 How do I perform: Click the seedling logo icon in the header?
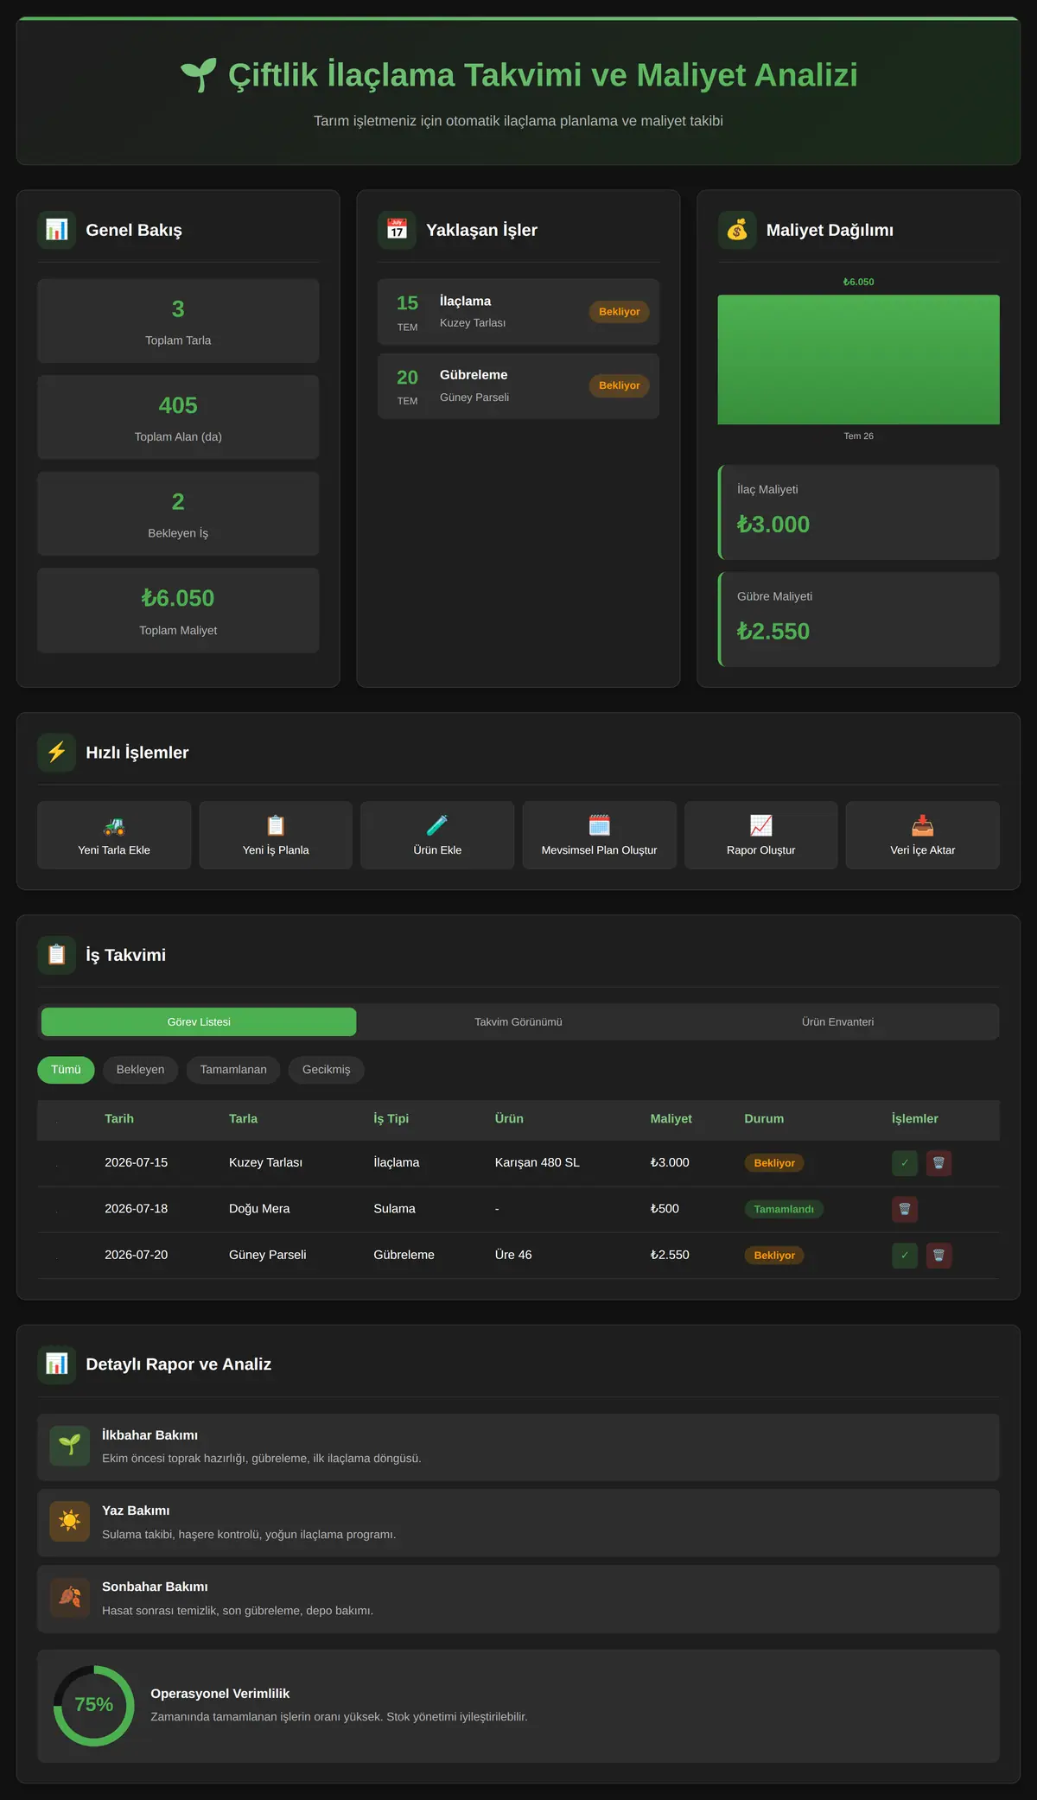tap(198, 75)
